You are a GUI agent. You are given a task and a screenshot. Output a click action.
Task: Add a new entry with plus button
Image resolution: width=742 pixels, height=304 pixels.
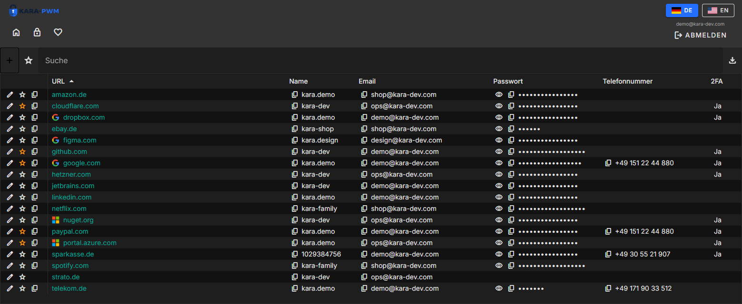pos(10,60)
